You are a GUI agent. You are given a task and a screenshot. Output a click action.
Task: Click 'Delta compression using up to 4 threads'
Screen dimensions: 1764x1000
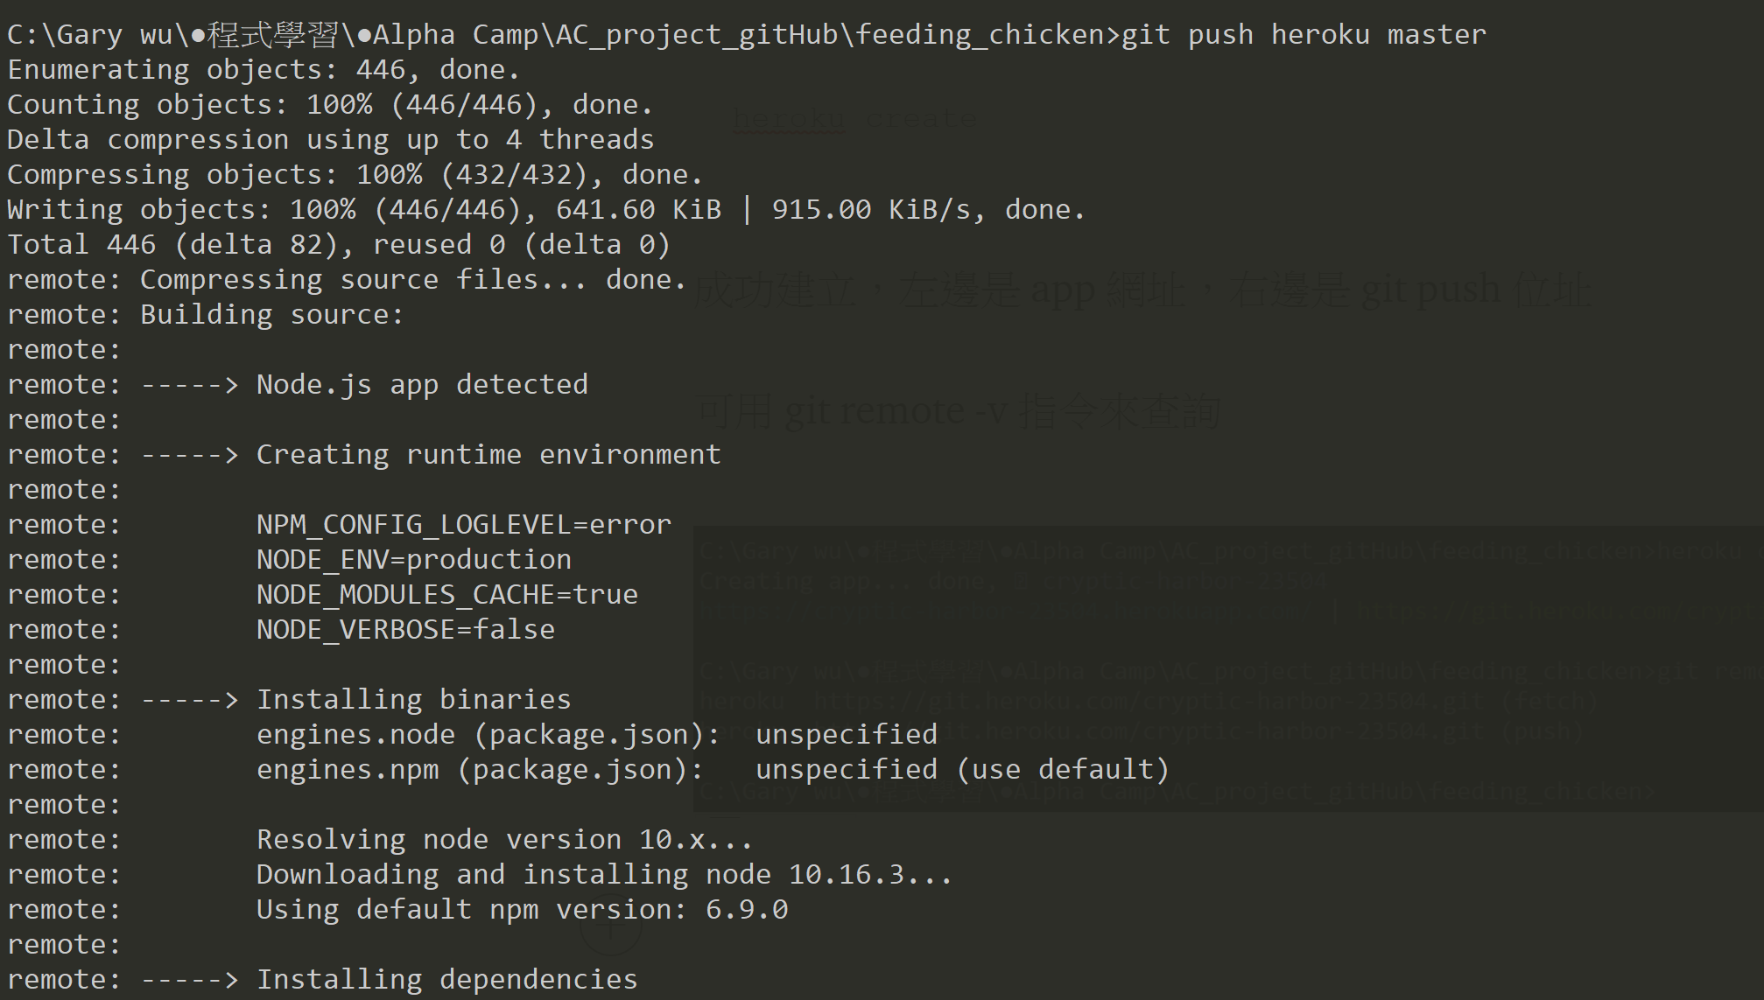point(330,140)
